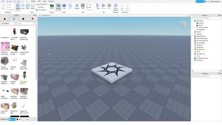The height and width of the screenshot is (125, 222).
Task: Expand the StarterPlayer node
Action: pos(193,49)
